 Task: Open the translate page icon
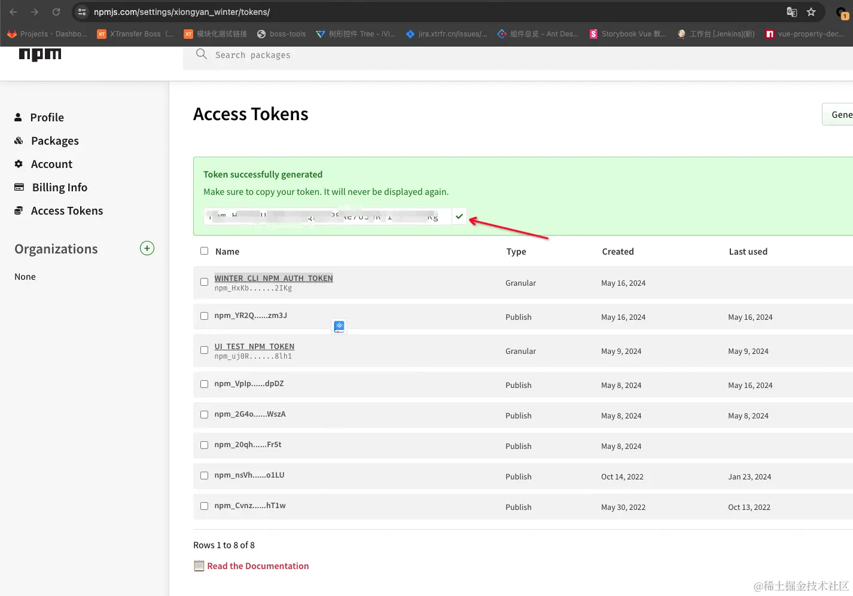click(x=791, y=12)
